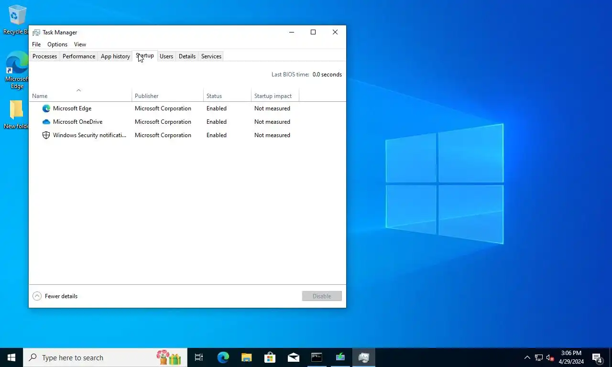Open the notification center icon
Image resolution: width=612 pixels, height=367 pixels.
tap(597, 357)
